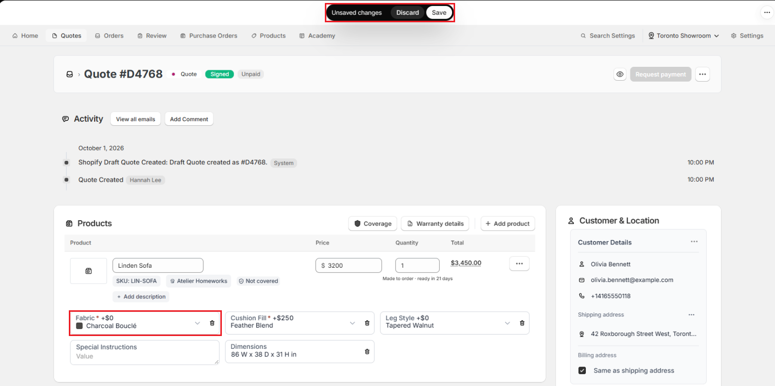
Task: Open the Purchase Orders tab
Action: 208,36
